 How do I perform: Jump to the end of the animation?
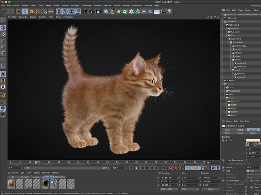164,168
